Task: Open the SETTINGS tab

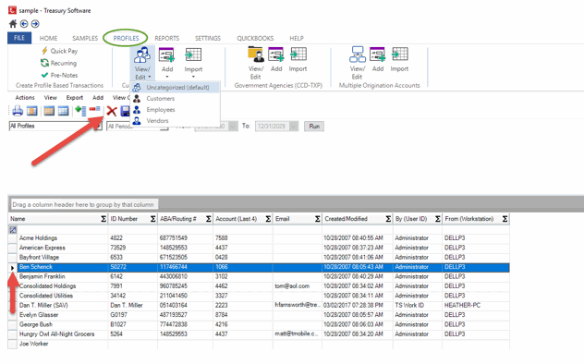Action: pyautogui.click(x=208, y=38)
